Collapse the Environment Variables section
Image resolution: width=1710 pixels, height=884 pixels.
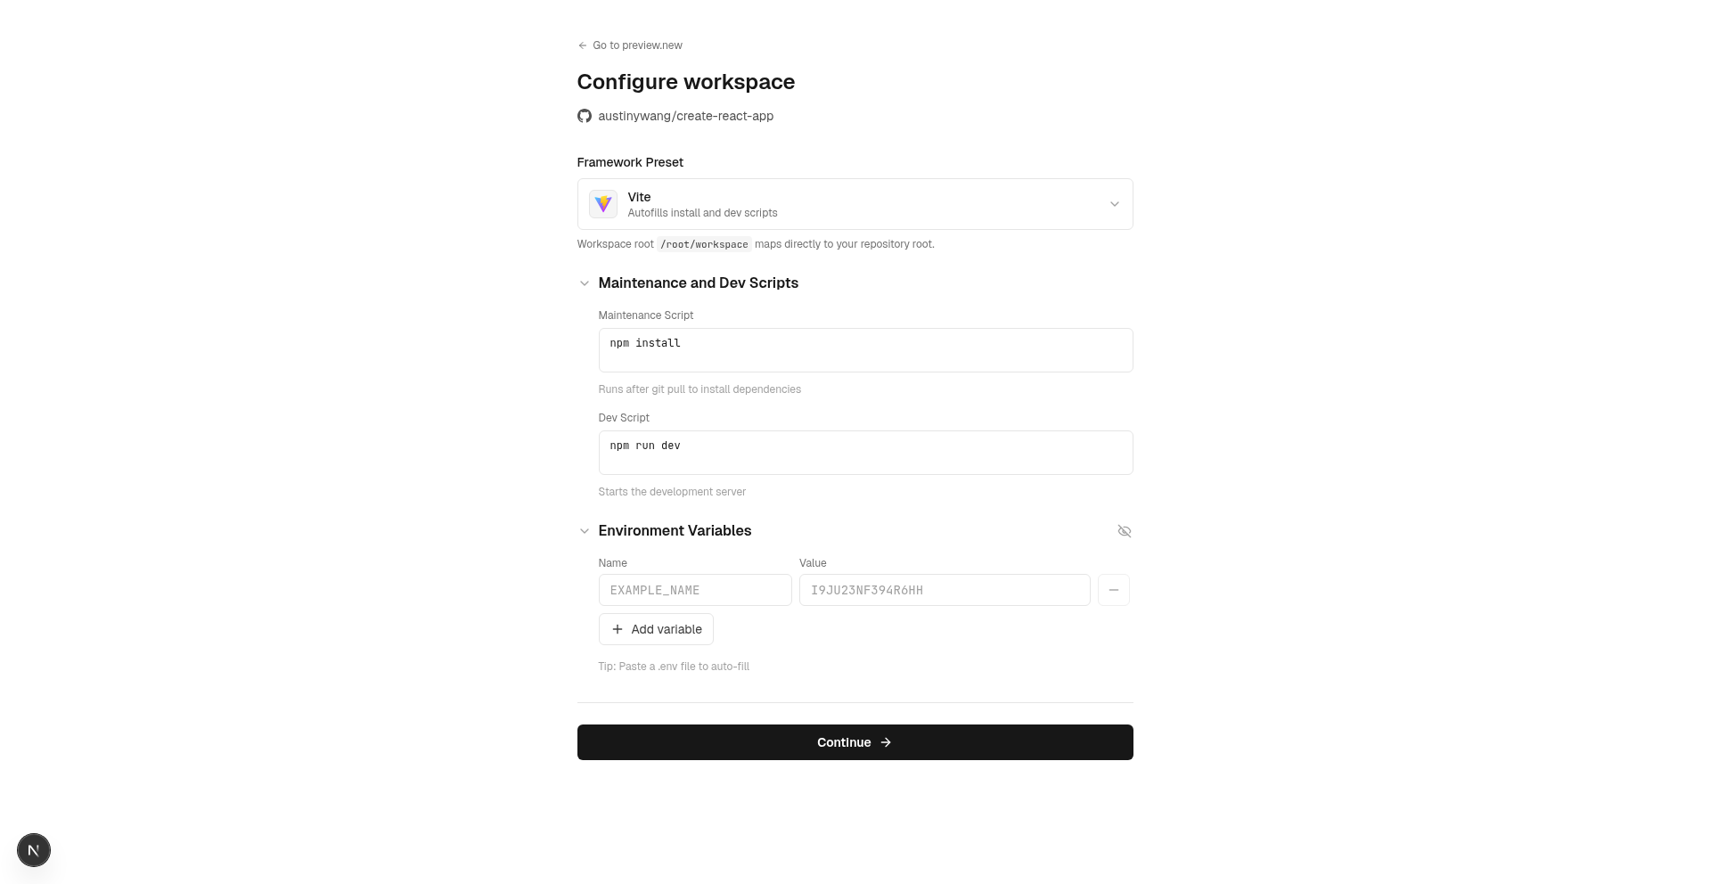[585, 531]
